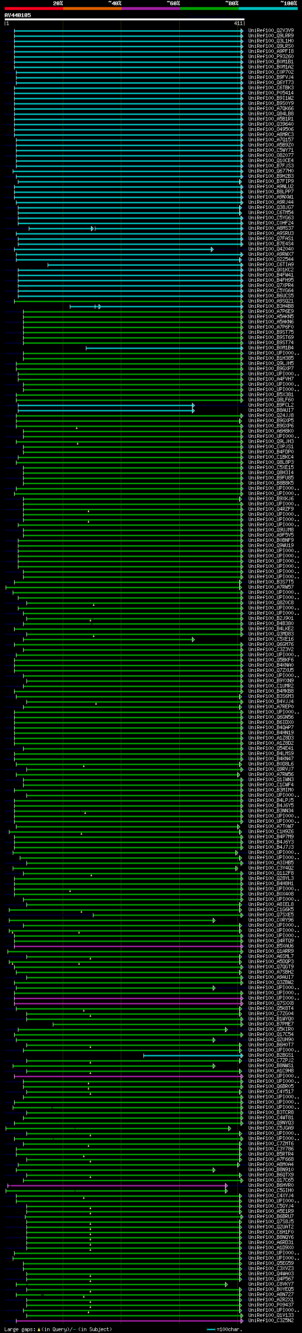Open hit UniRef100_Q9LRR9
This screenshot has width=302, height=1333.
coord(271,36)
